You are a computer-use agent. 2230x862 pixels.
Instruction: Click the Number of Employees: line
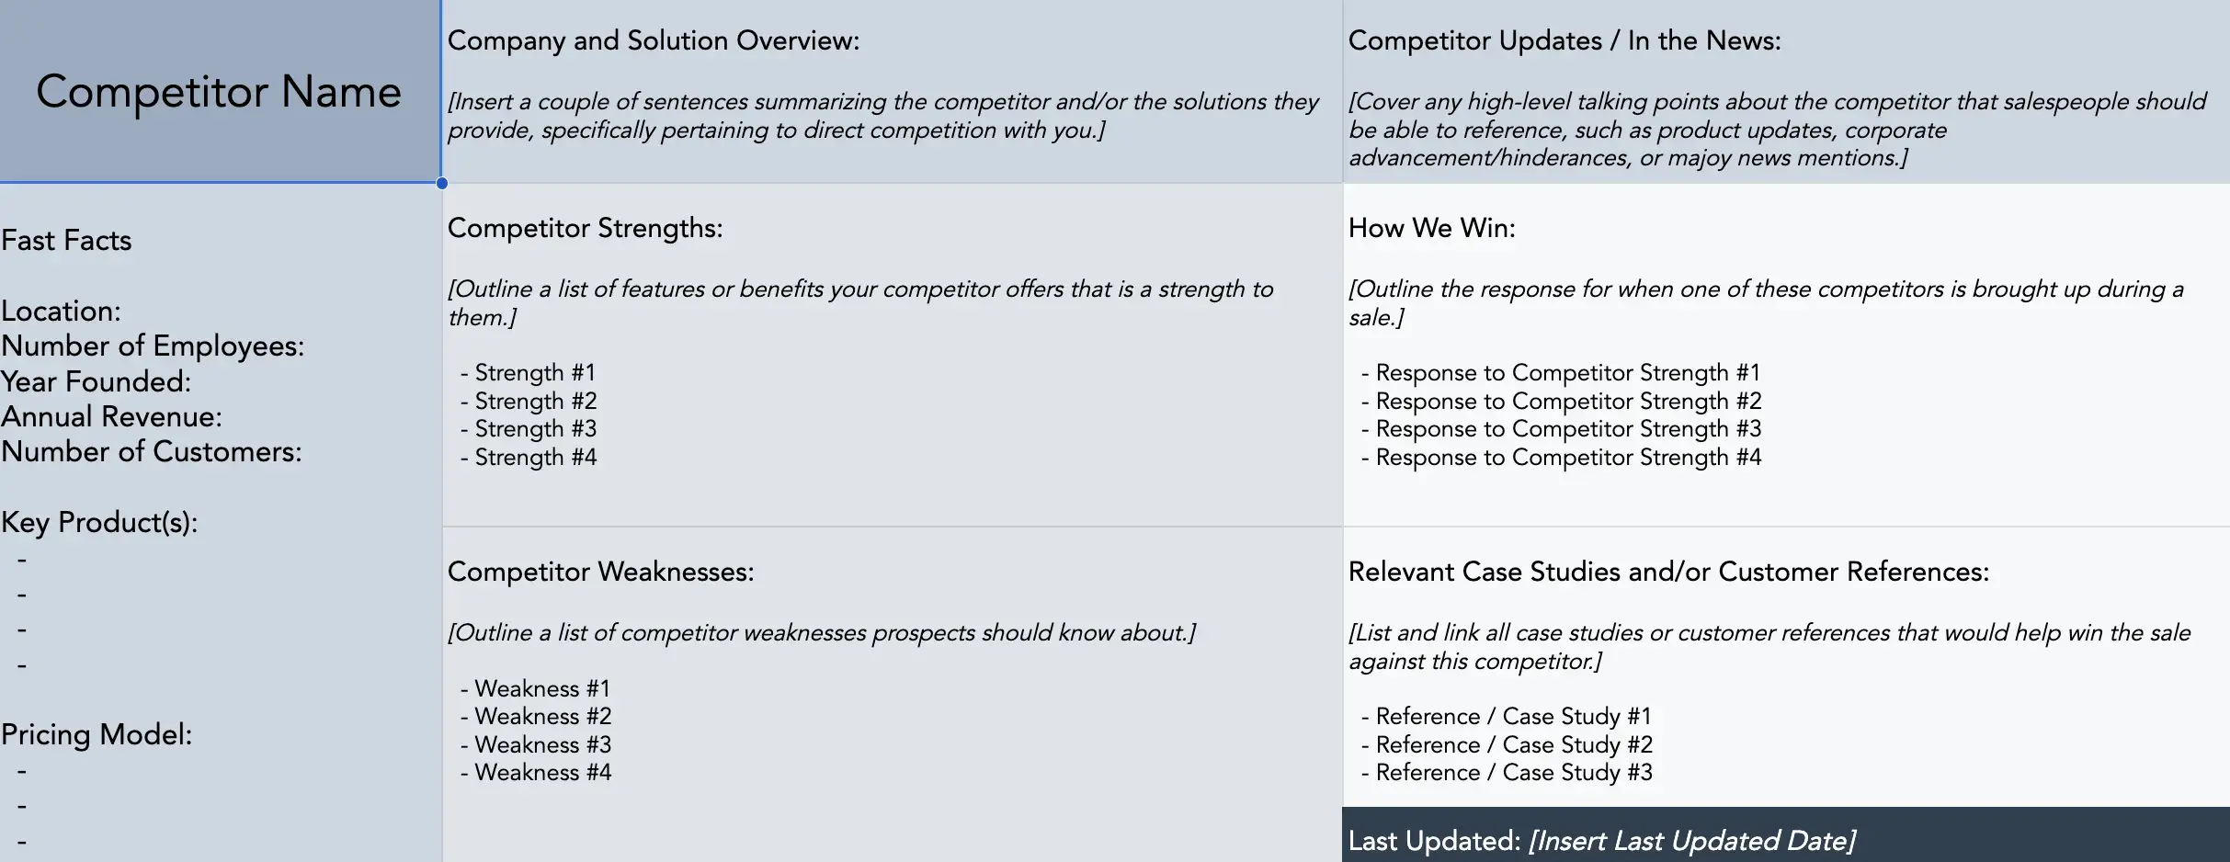coord(153,346)
